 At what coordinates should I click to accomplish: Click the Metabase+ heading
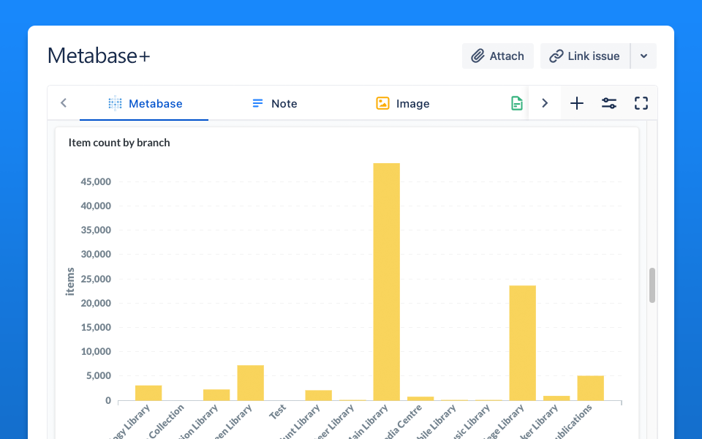tap(99, 56)
